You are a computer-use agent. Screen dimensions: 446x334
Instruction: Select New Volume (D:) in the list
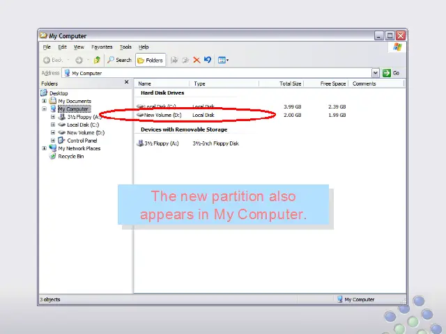[162, 115]
